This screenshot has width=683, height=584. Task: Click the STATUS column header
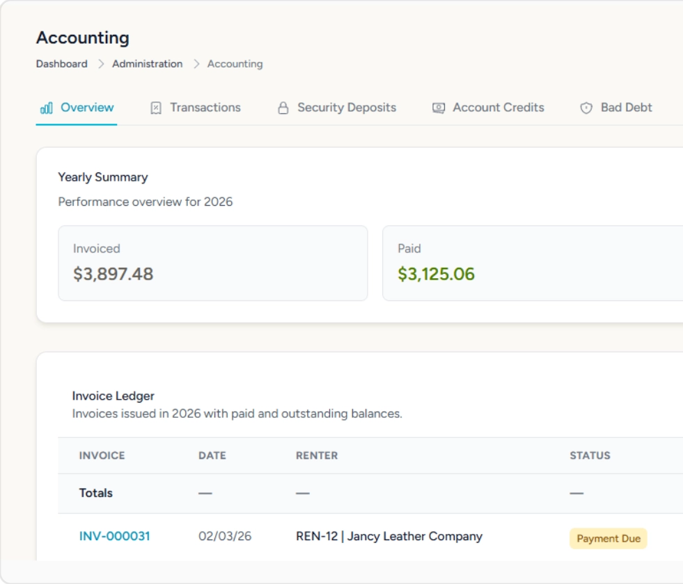590,455
